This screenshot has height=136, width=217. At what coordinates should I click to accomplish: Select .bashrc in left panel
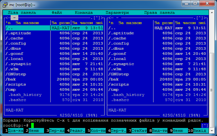[54, 100]
